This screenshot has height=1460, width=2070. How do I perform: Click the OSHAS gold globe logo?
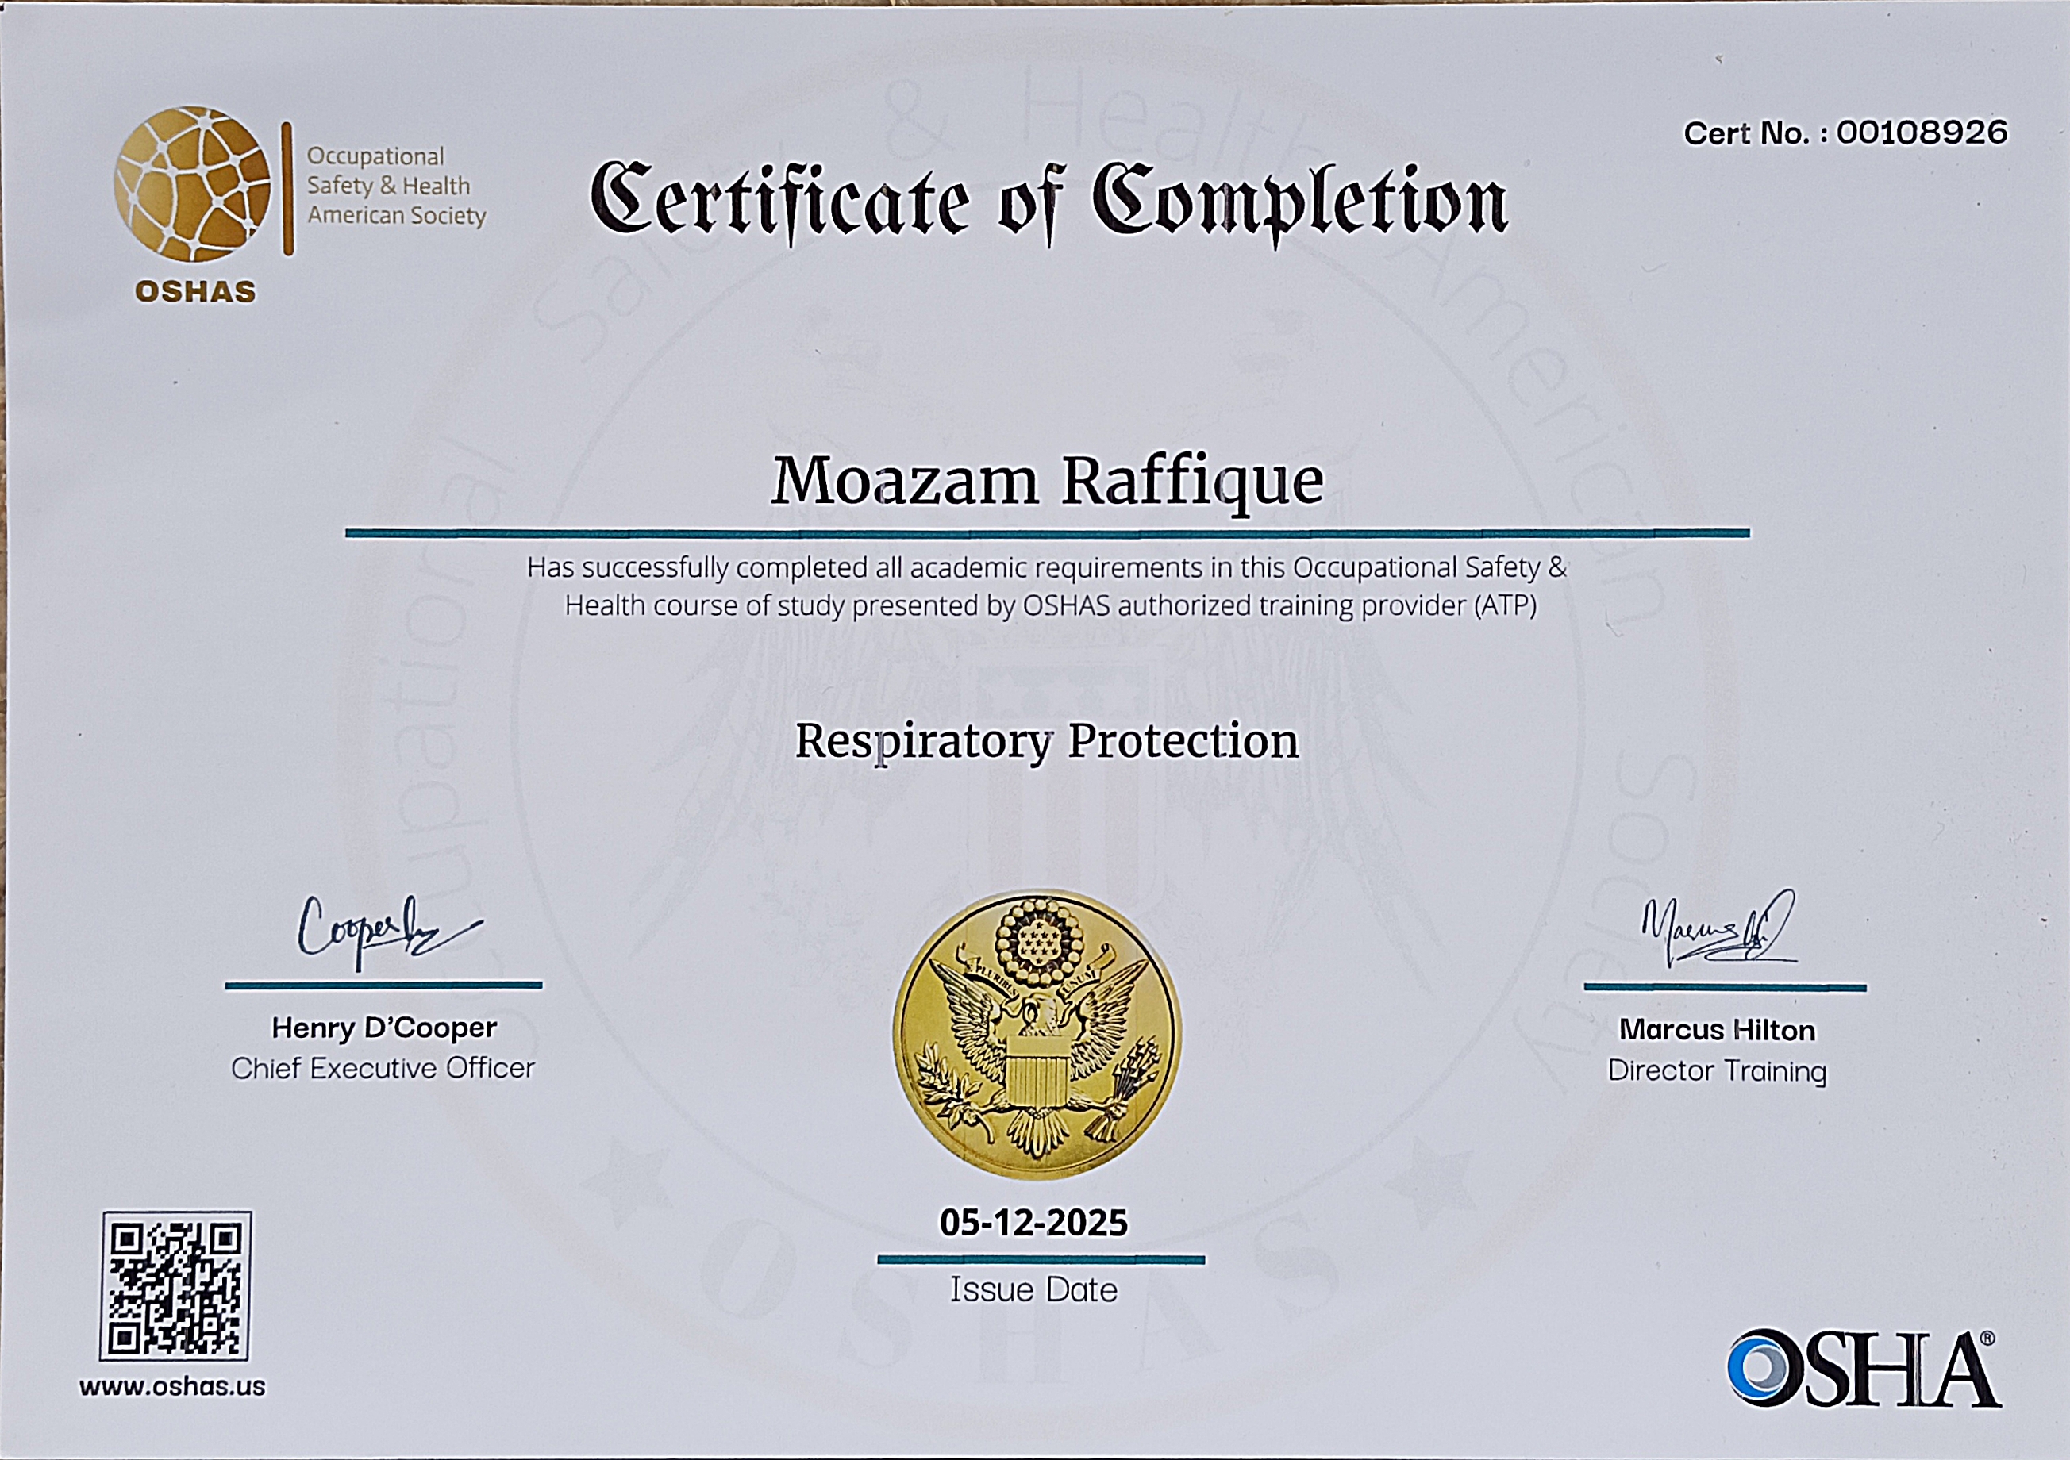pos(192,185)
